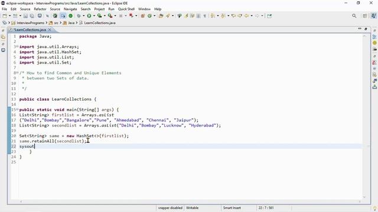Collapse the main method fold at line 15

[17, 109]
